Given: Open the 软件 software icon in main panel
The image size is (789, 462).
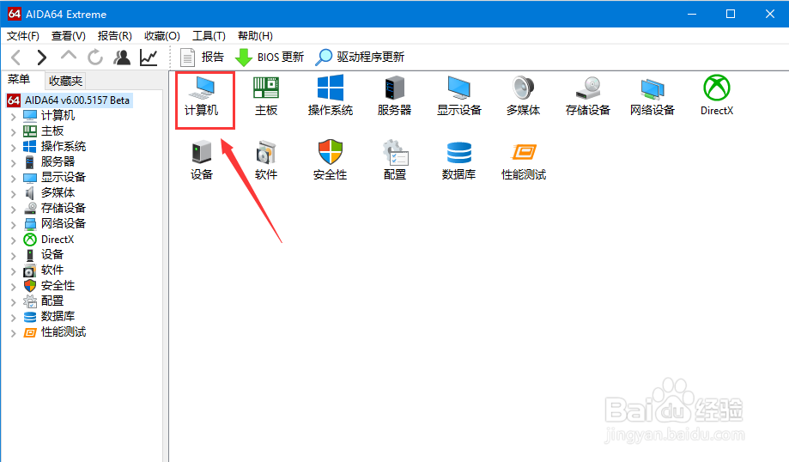Looking at the screenshot, I should click(266, 161).
